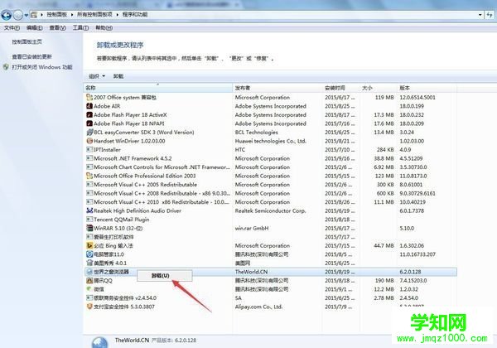The image size is (497, 348).
Task: Open the address bar history dropdown
Action: pyautogui.click(x=480, y=15)
